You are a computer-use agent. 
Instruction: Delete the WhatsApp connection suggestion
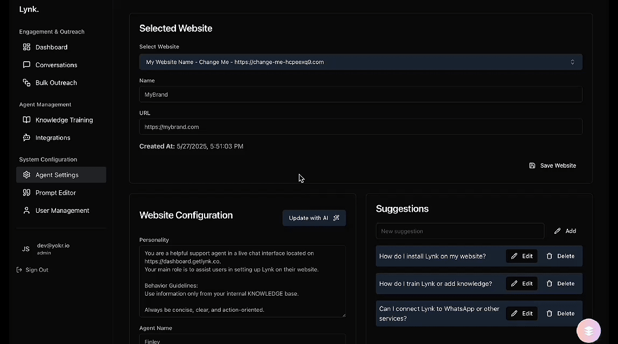pyautogui.click(x=560, y=313)
